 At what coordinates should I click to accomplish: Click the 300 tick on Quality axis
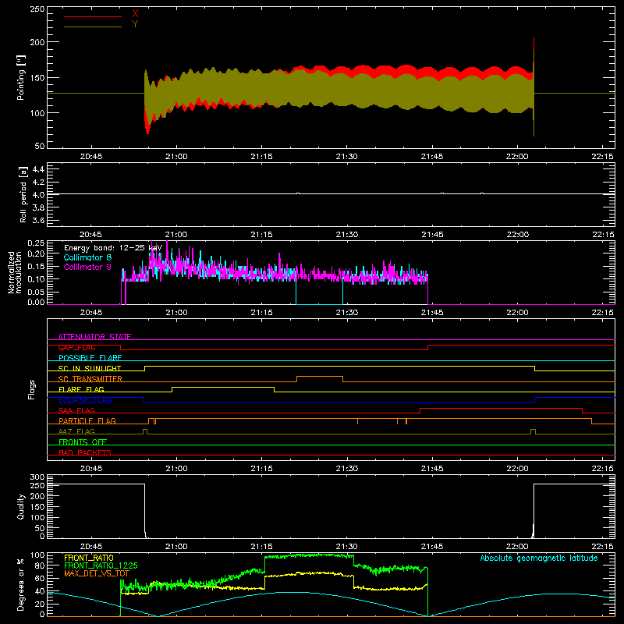[37, 477]
